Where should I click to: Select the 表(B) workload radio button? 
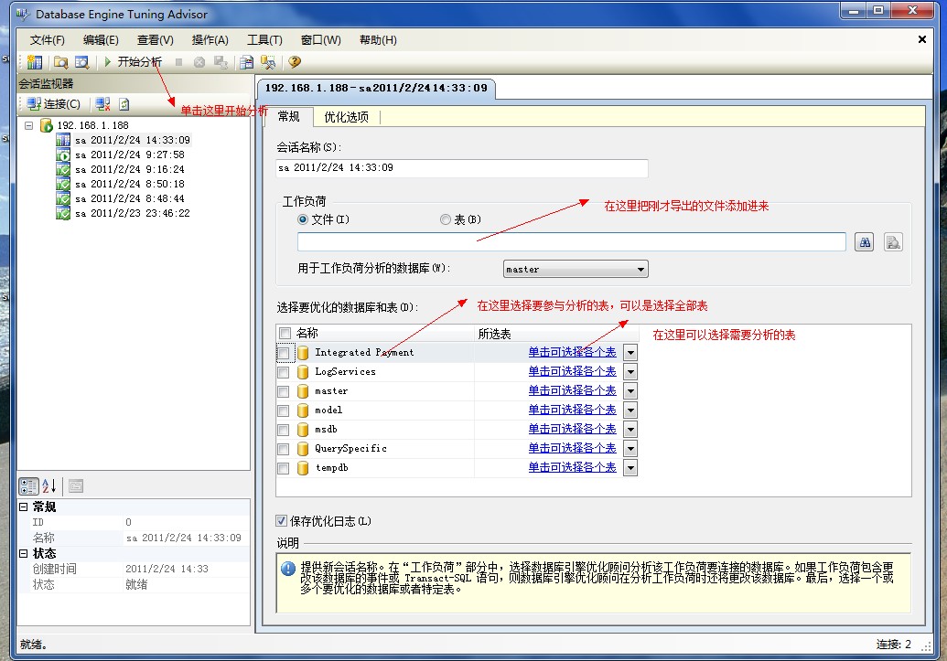445,219
